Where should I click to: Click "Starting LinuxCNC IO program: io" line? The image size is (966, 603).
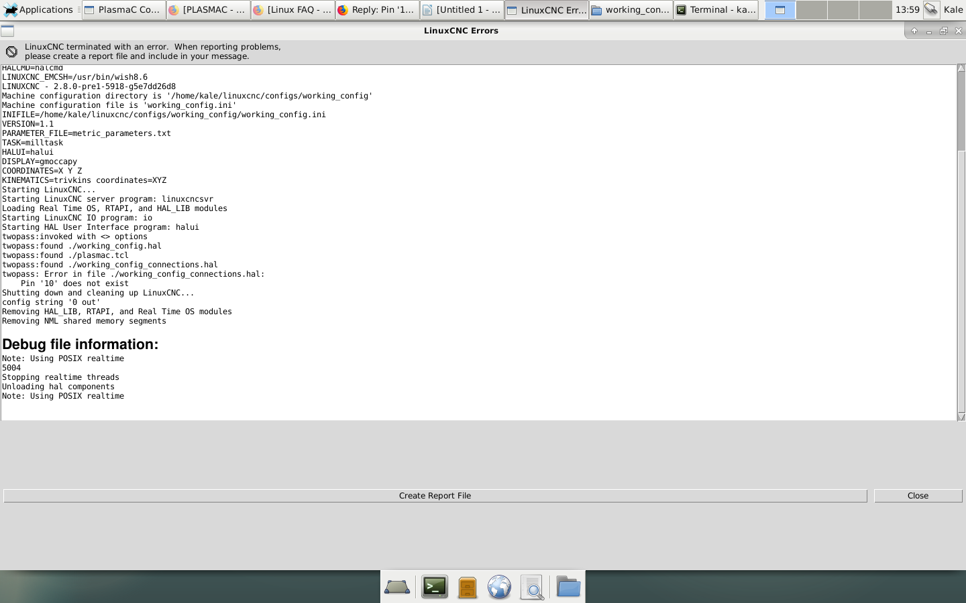tap(77, 218)
